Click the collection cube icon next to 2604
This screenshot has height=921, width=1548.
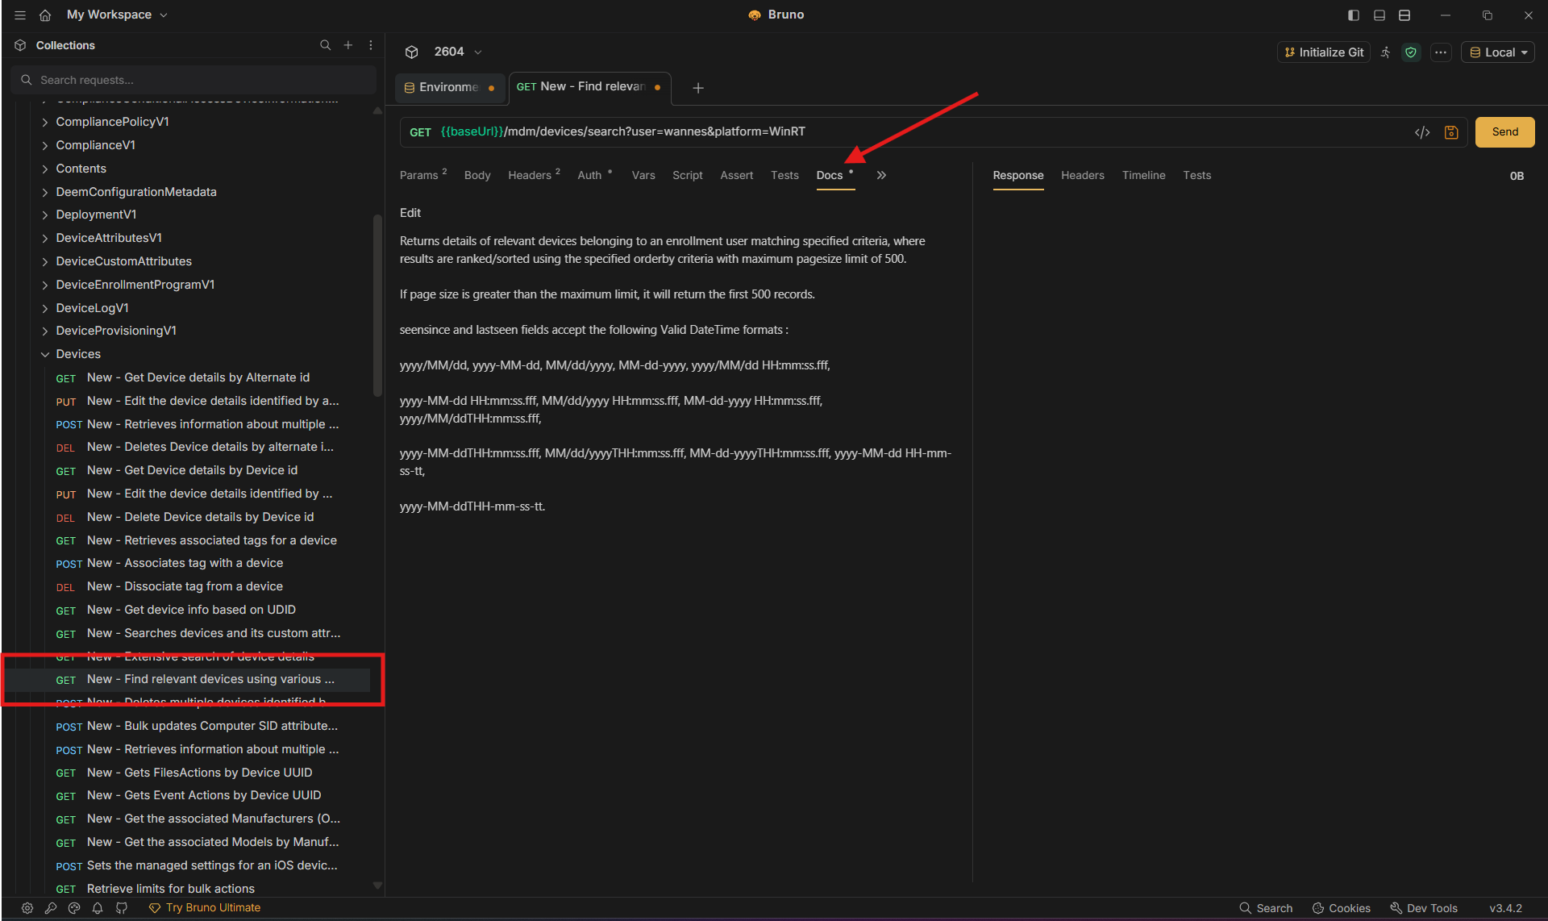coord(412,52)
